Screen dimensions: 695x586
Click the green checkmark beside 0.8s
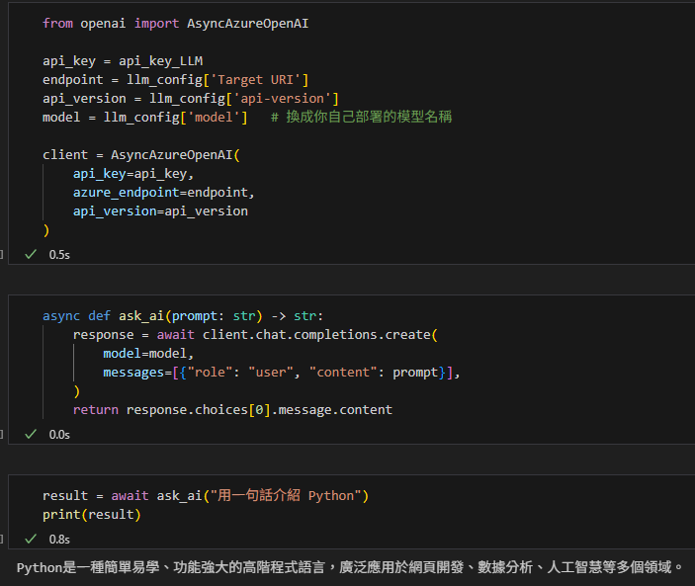point(31,539)
